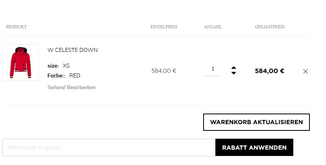Click the EINZELPREIS column header
Image resolution: width=326 pixels, height=165 pixels.
click(x=164, y=27)
